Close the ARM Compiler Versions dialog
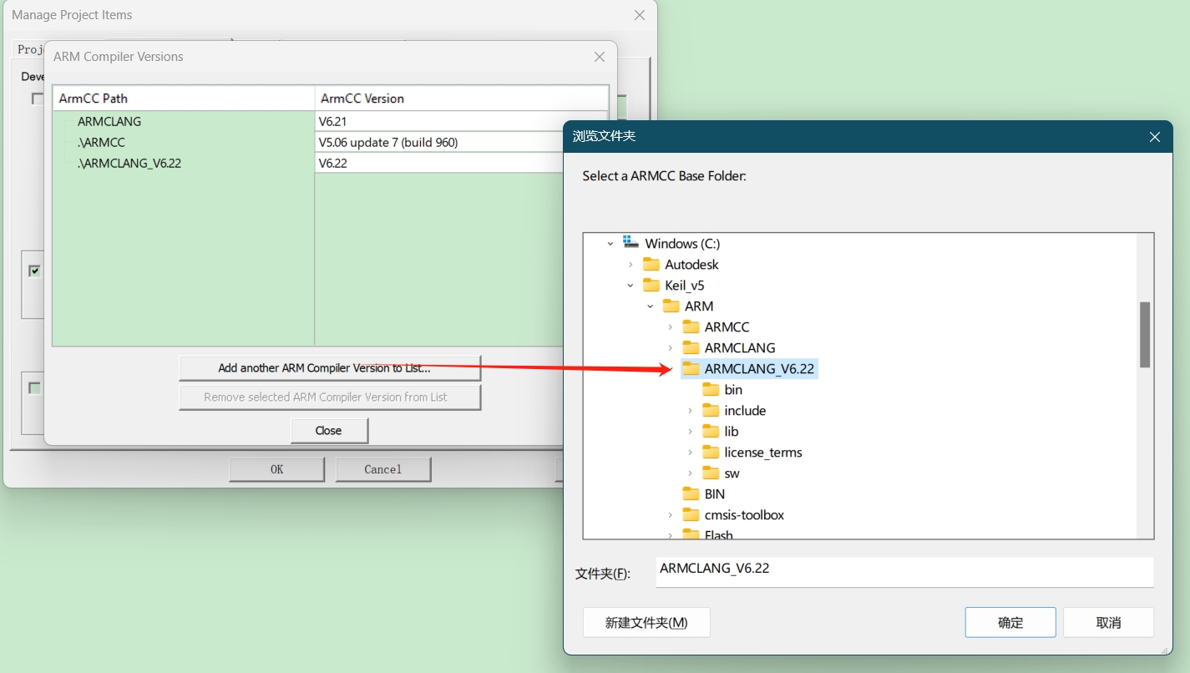1190x673 pixels. click(599, 57)
